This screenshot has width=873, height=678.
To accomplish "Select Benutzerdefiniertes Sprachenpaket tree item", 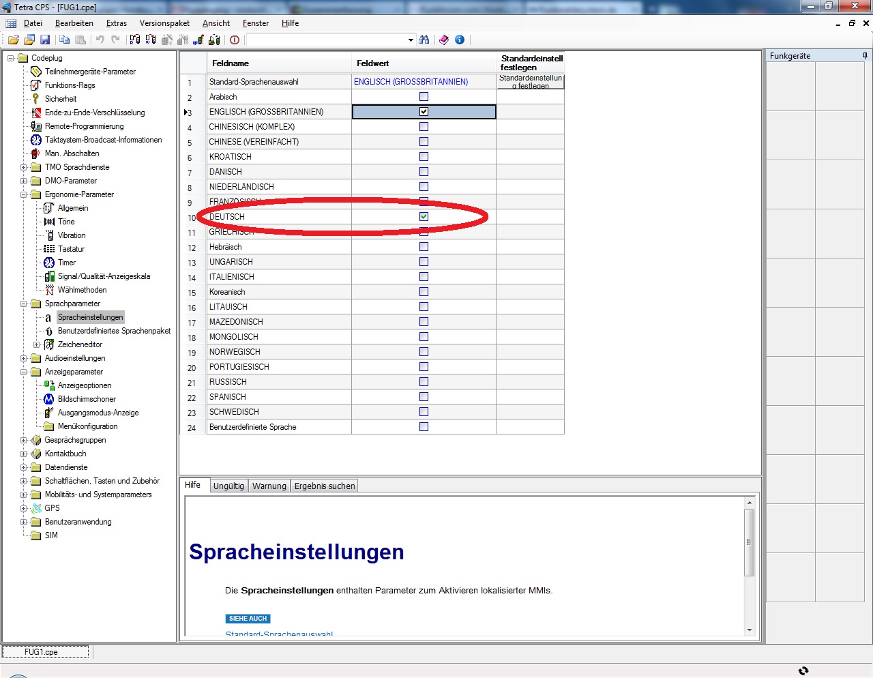I will point(114,331).
